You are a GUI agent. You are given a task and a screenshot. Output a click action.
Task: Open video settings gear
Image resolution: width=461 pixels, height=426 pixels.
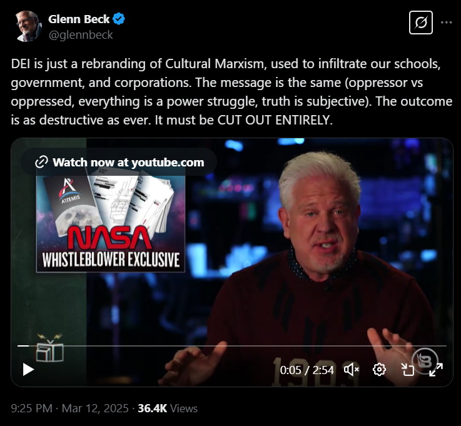pyautogui.click(x=379, y=370)
